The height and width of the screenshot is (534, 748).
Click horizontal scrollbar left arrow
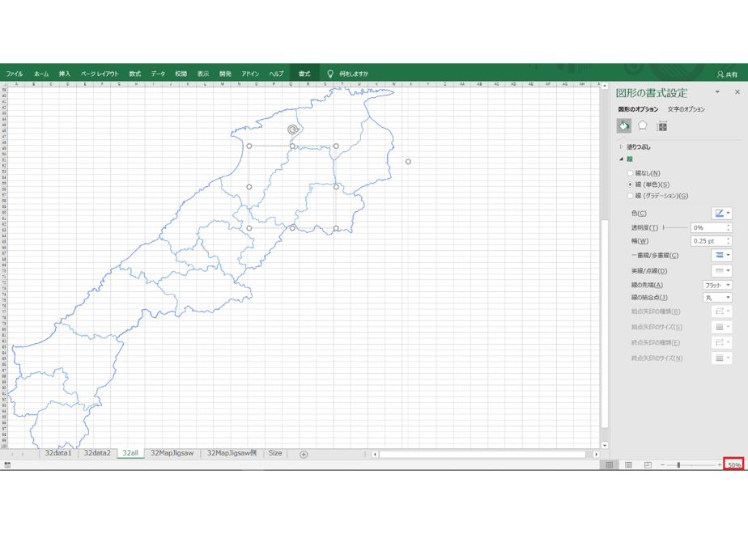(x=375, y=455)
